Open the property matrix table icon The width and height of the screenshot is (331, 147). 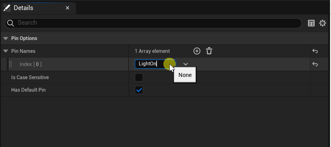point(311,23)
